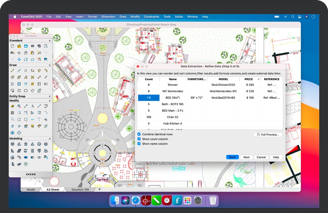
Task: Open CorelCAD from the Dock
Action: 146,201
